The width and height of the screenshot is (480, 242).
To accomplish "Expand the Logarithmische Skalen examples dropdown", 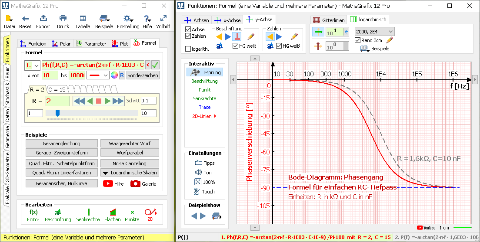I will coord(130,173).
